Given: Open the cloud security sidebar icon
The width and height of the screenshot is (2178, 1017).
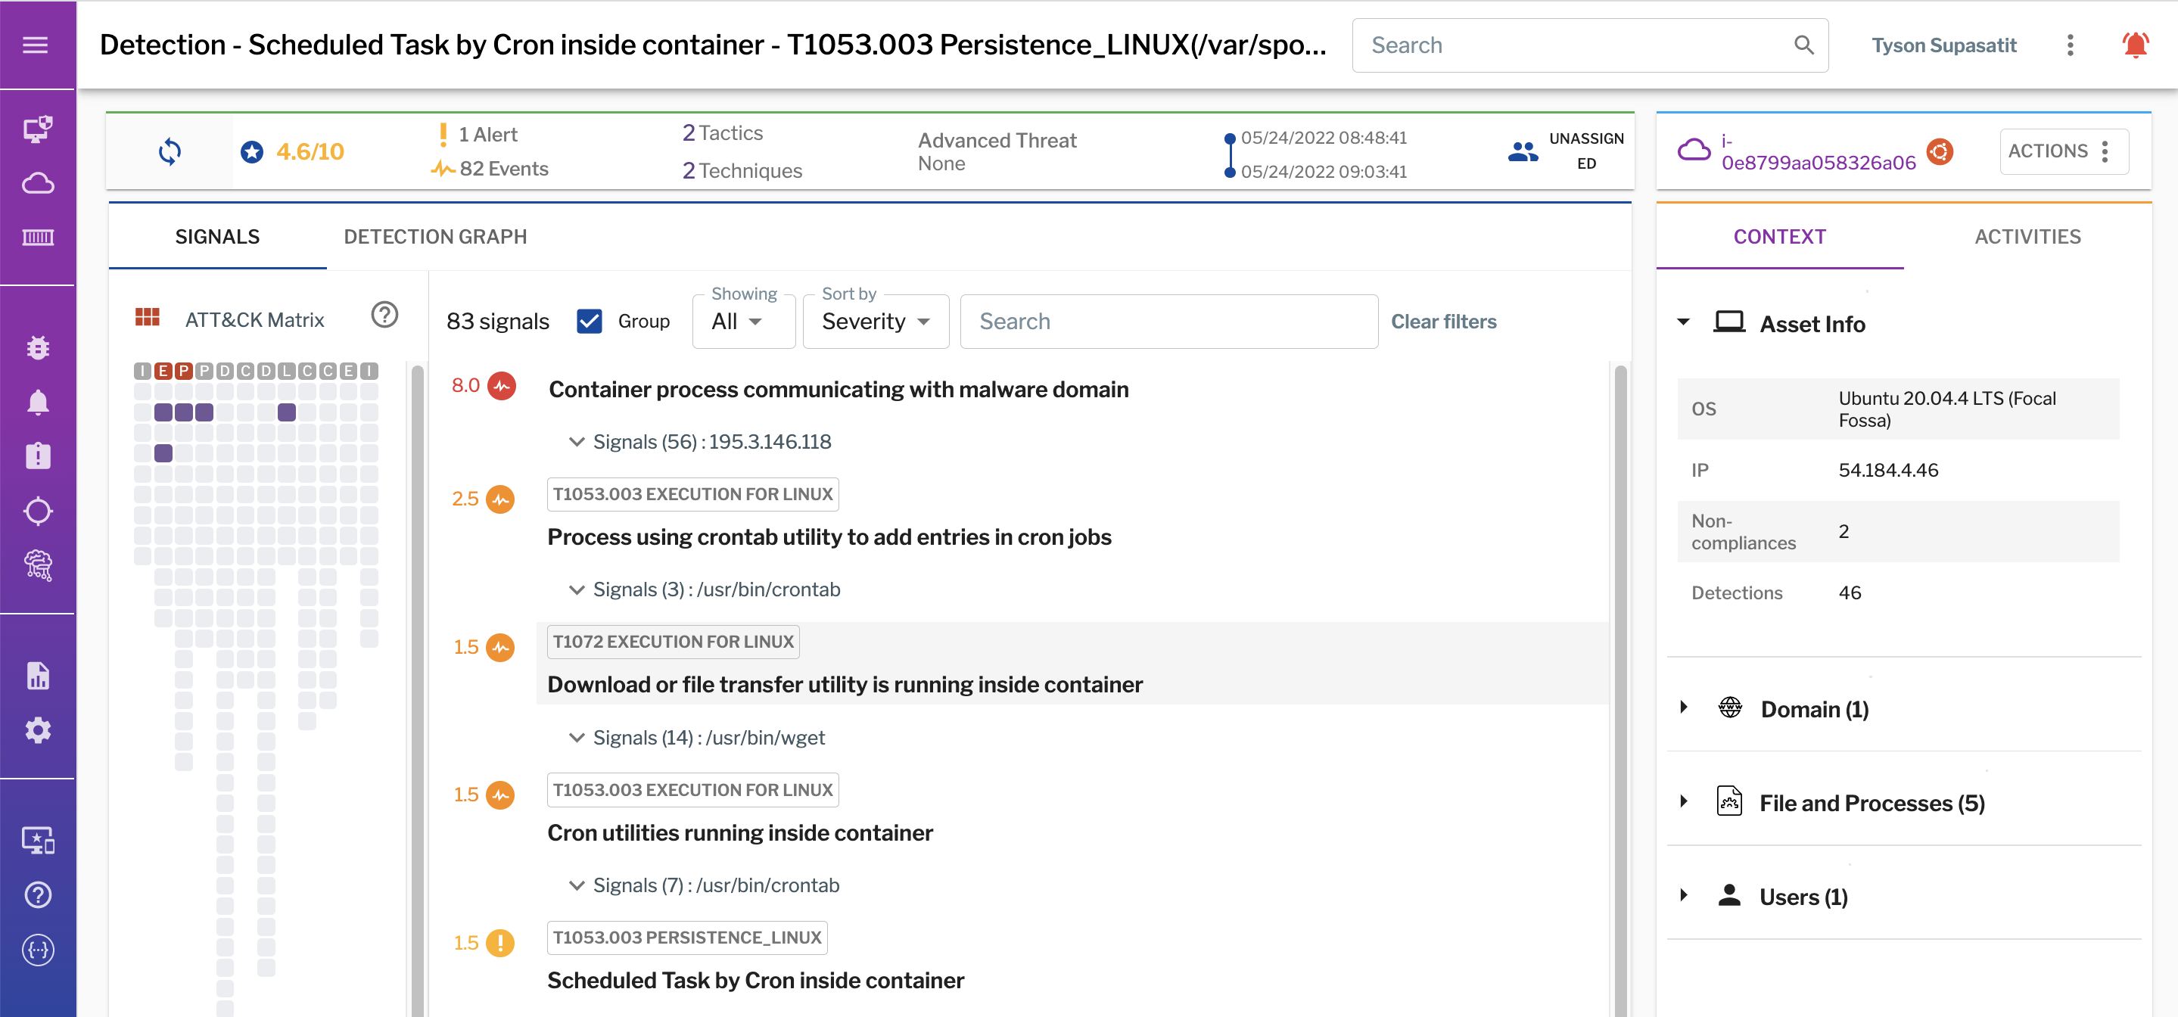Looking at the screenshot, I should (37, 182).
